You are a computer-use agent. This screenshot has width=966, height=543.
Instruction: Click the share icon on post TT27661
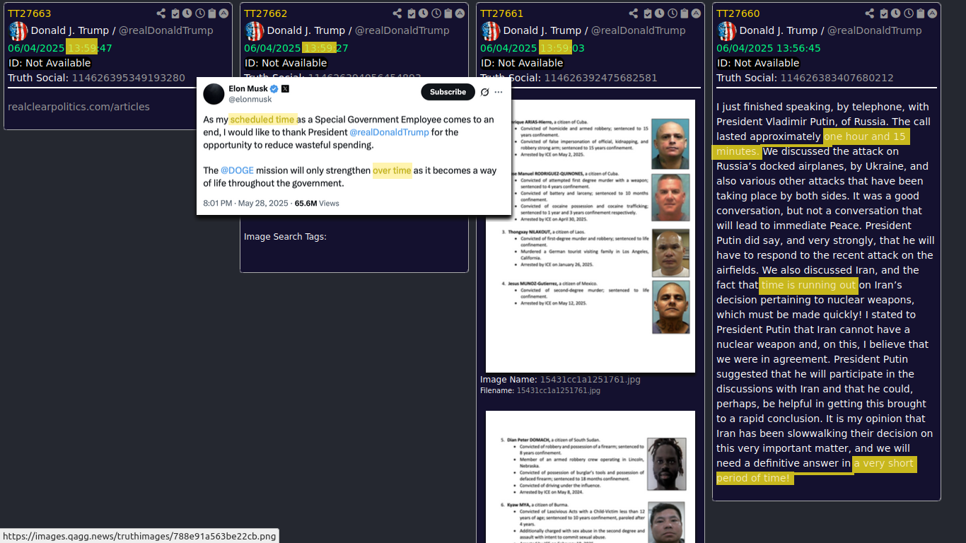(x=634, y=13)
